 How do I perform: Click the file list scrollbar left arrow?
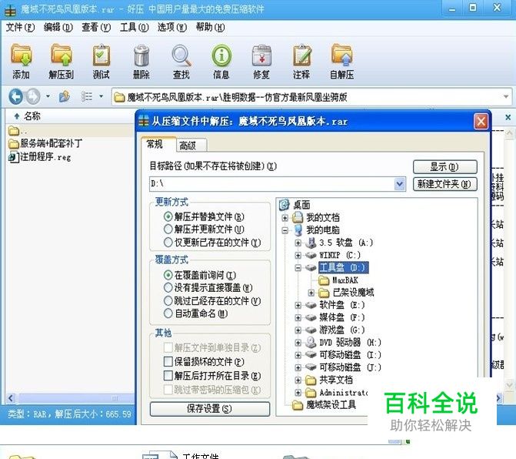tap(11, 398)
